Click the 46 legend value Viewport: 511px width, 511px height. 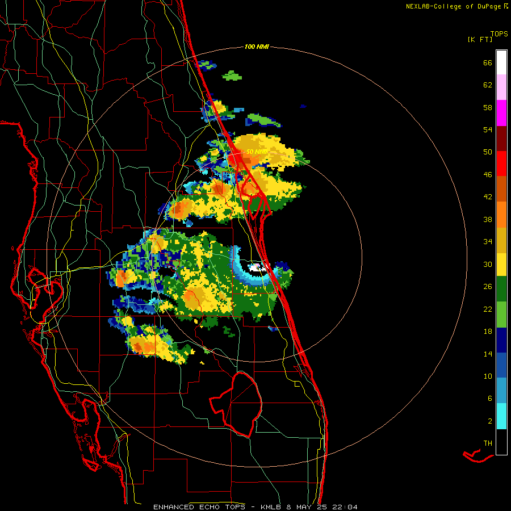pyautogui.click(x=488, y=175)
